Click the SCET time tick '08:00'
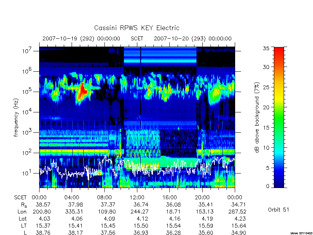Image resolution: width=313 pixels, height=235 pixels. (x=104, y=197)
